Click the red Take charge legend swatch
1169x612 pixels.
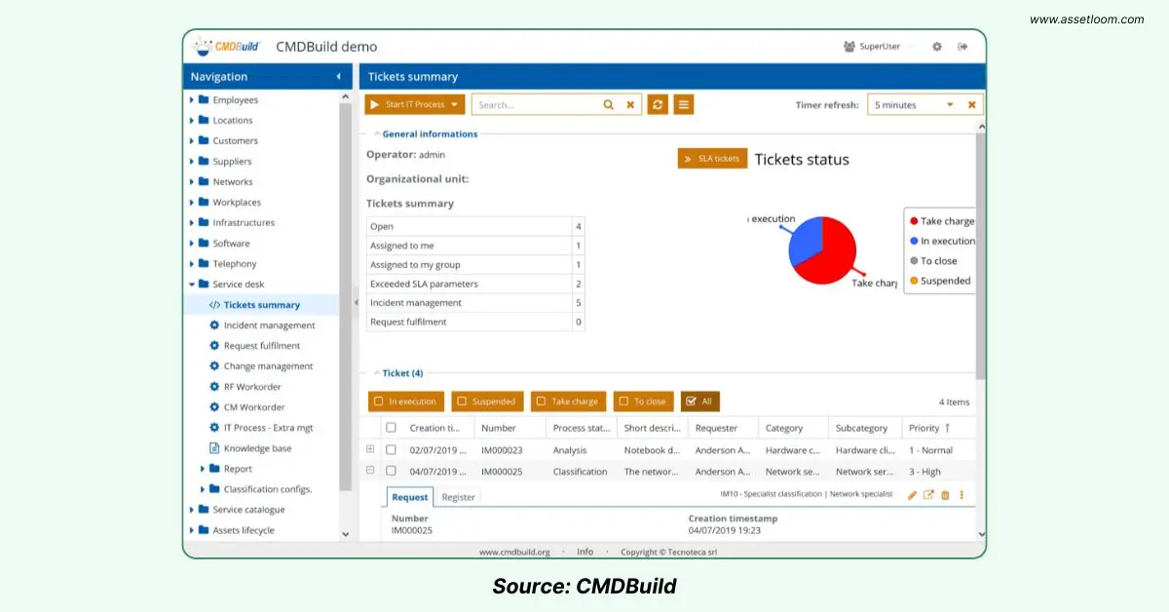(914, 221)
